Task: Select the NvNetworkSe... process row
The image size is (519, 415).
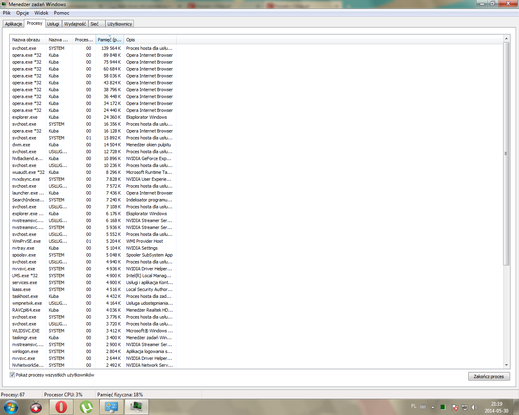Action: (93, 365)
